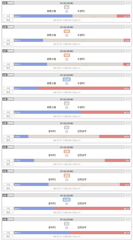
Task: Click the 경기전 status button in match 128
Action: point(128,75)
